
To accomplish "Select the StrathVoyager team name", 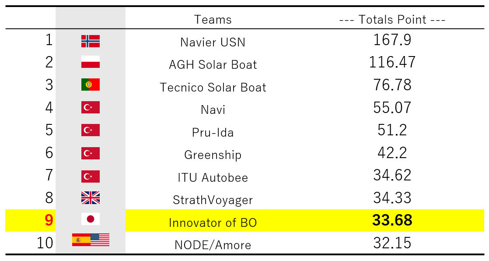I will click(x=213, y=200).
